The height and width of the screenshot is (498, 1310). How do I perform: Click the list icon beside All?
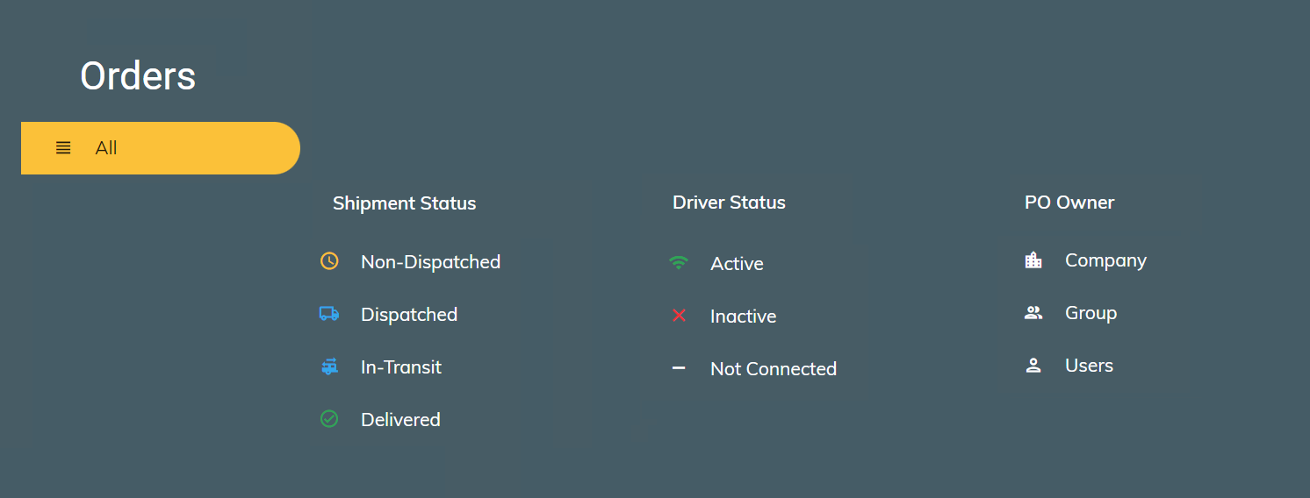[63, 148]
